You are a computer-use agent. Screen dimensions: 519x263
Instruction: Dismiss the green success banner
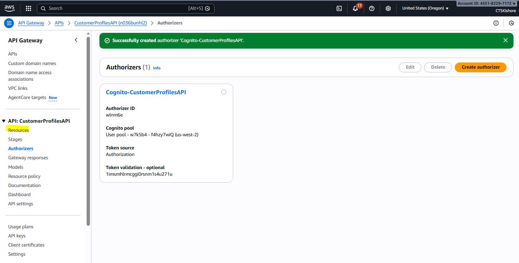pos(505,41)
